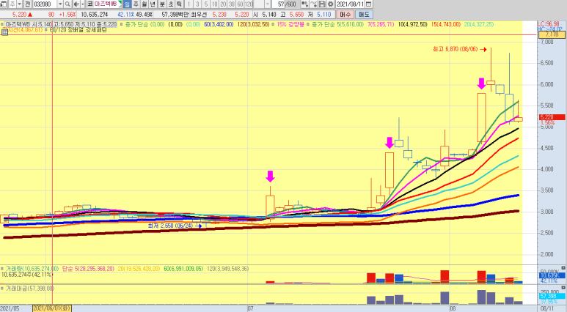Select the 틱 (tick) chart period button
Image resolution: width=567 pixels, height=312 pixels.
[x=179, y=4]
